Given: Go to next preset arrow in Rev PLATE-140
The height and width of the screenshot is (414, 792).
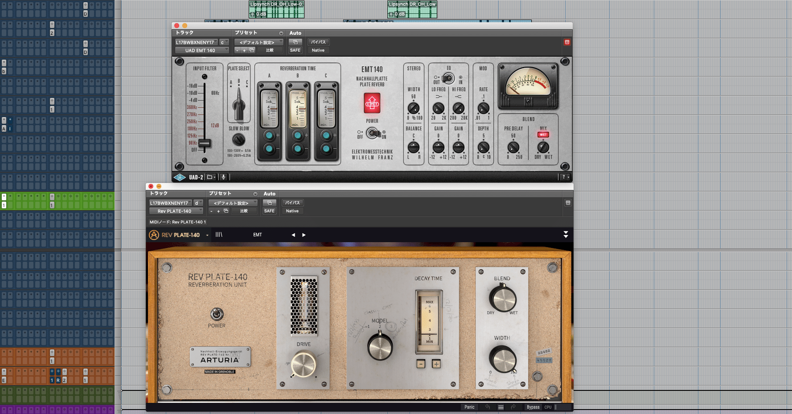Looking at the screenshot, I should (x=304, y=235).
